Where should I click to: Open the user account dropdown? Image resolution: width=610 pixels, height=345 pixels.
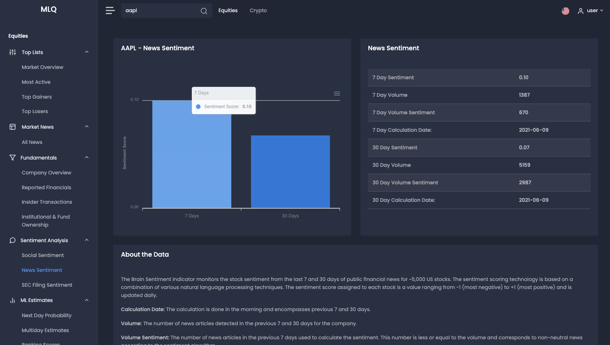pos(591,11)
